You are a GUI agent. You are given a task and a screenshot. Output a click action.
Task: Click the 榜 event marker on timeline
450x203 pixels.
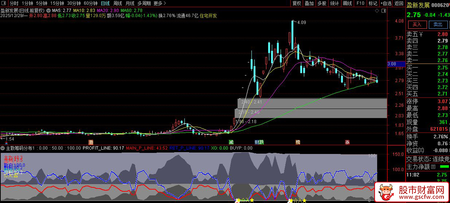tap(298, 142)
